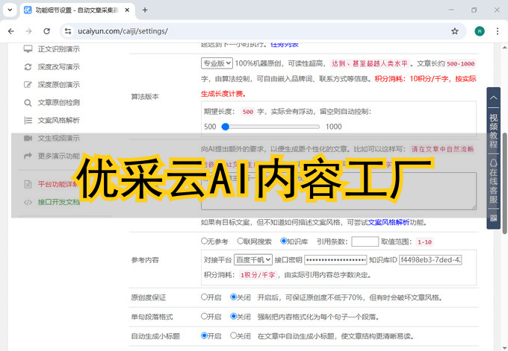Click the 文章原创检测 magnifier icon

(28, 103)
